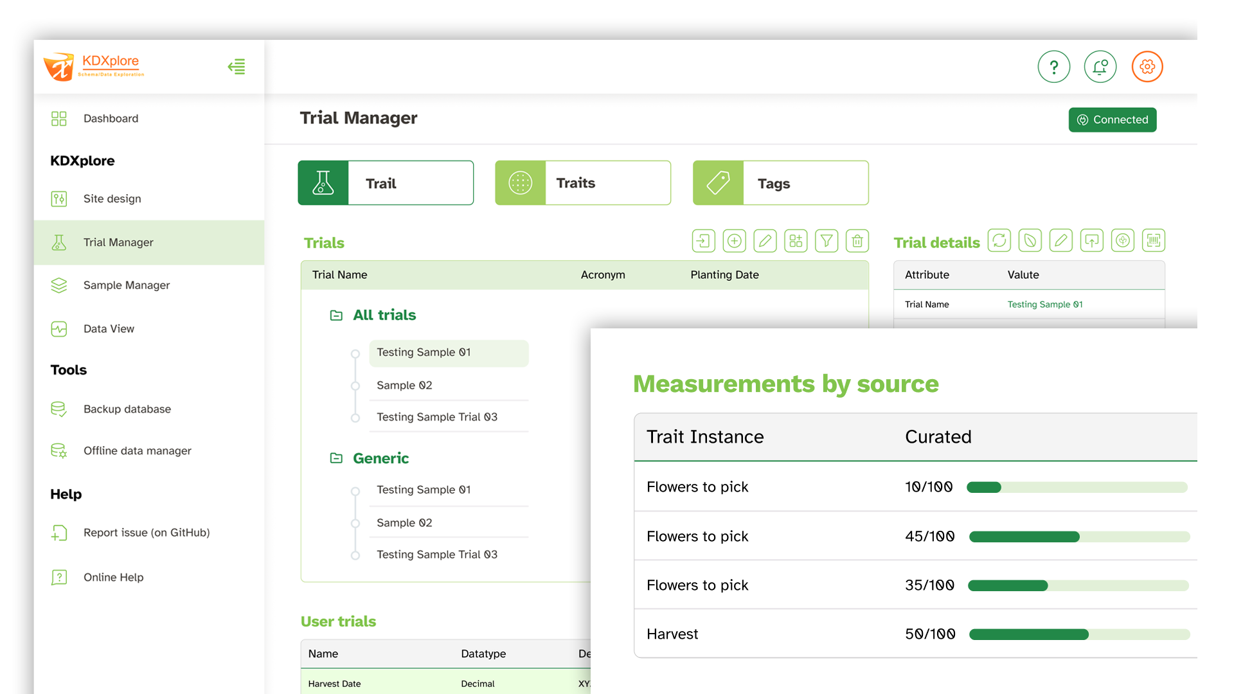1234x694 pixels.
Task: Click the Harvest 50/100 progress bar
Action: (1079, 635)
